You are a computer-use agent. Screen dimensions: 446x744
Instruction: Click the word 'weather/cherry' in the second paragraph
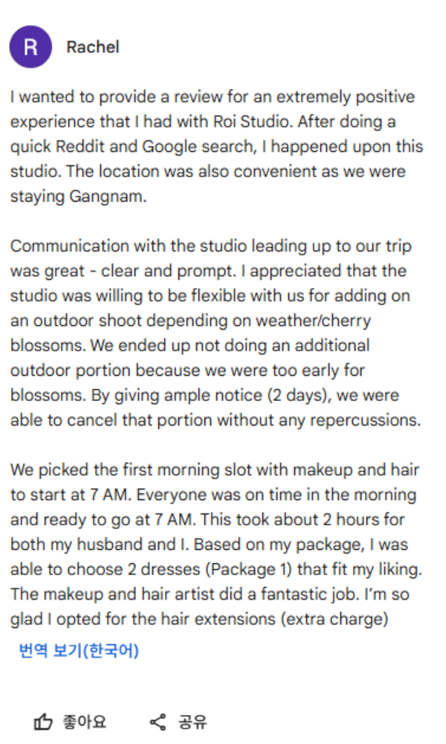(313, 321)
